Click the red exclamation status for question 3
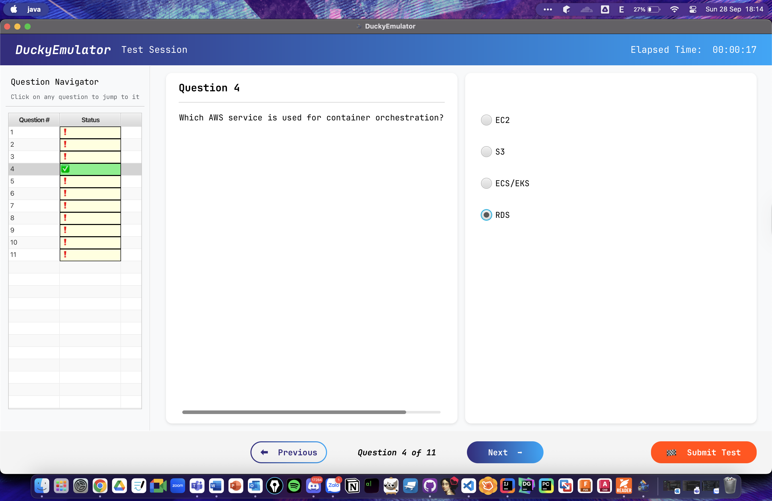Viewport: 772px width, 501px height. click(65, 157)
